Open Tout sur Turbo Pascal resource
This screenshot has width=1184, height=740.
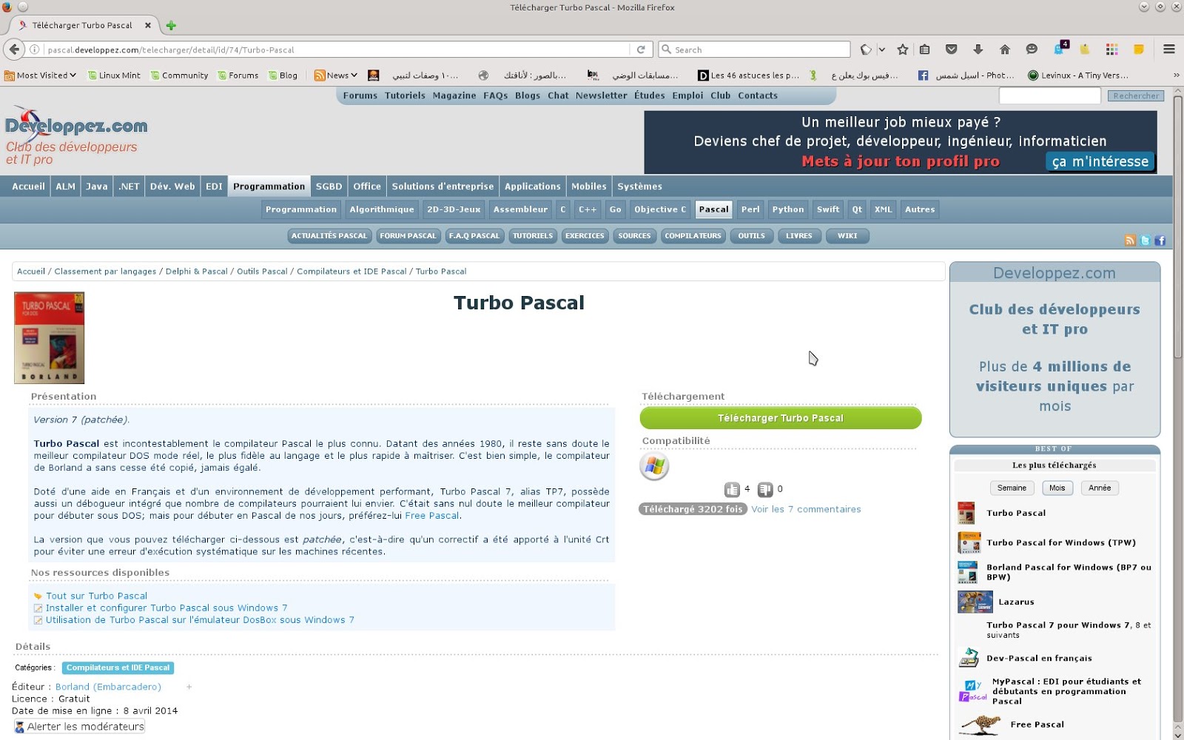[96, 596]
